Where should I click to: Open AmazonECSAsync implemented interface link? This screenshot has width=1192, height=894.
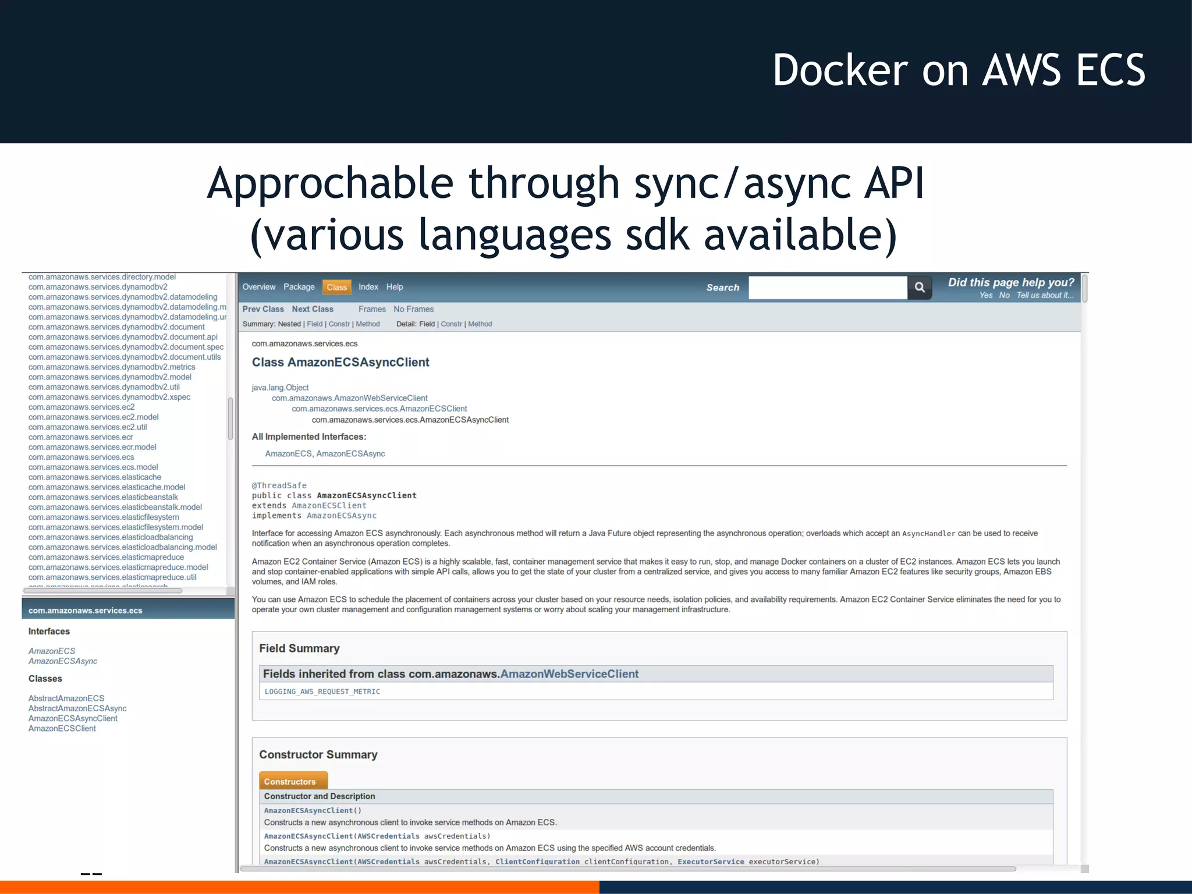(350, 453)
